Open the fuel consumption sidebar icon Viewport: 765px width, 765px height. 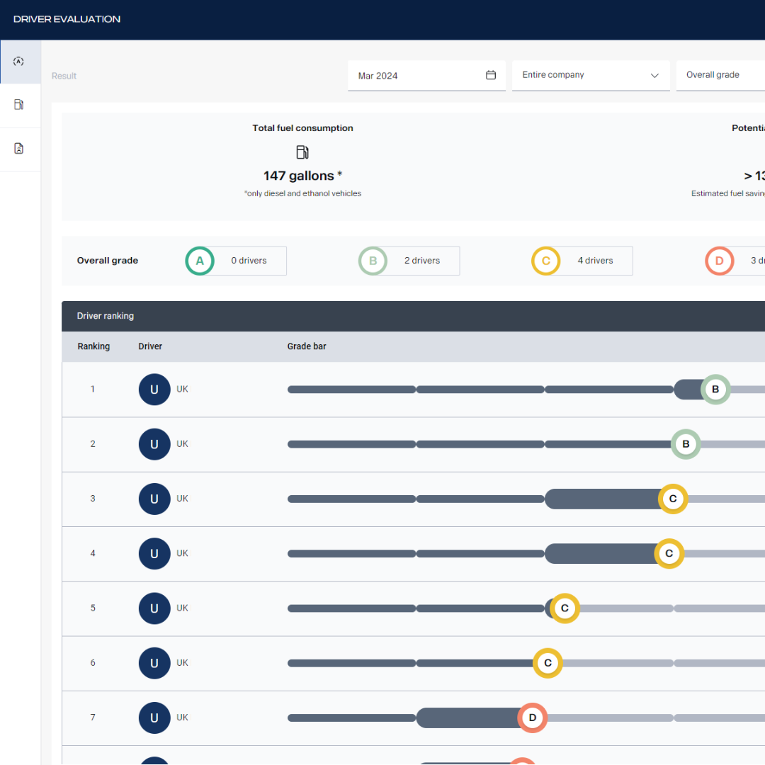click(20, 105)
